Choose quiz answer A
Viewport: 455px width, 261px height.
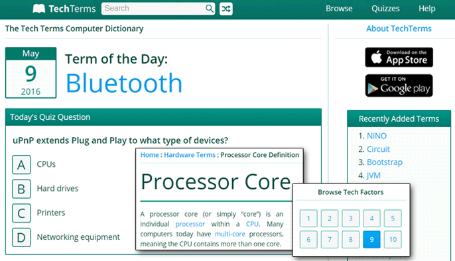coord(21,164)
